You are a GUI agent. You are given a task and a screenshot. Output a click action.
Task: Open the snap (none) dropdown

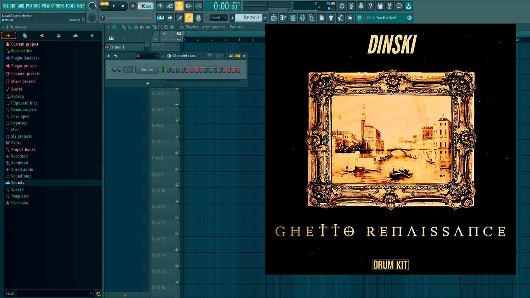click(x=218, y=18)
